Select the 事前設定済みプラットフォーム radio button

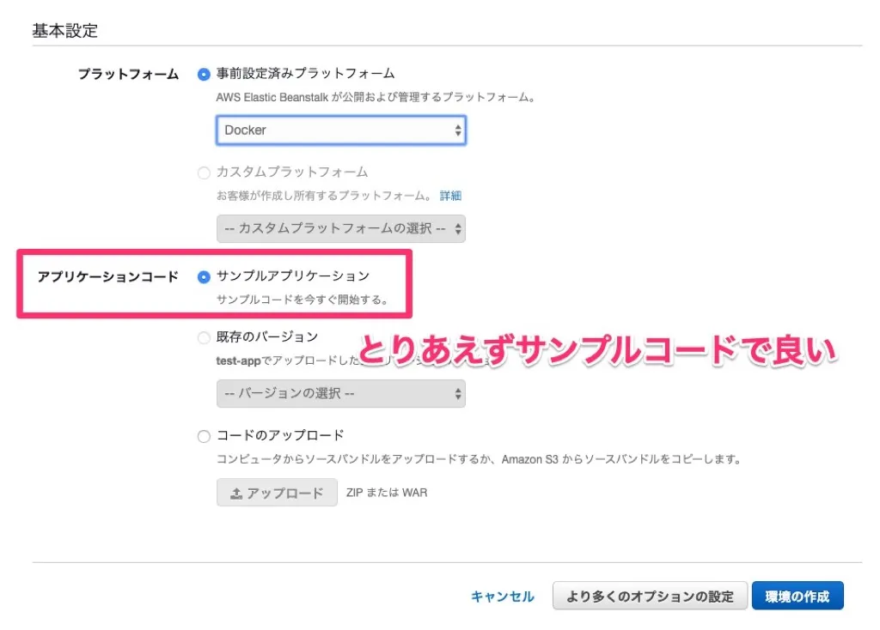pyautogui.click(x=204, y=74)
